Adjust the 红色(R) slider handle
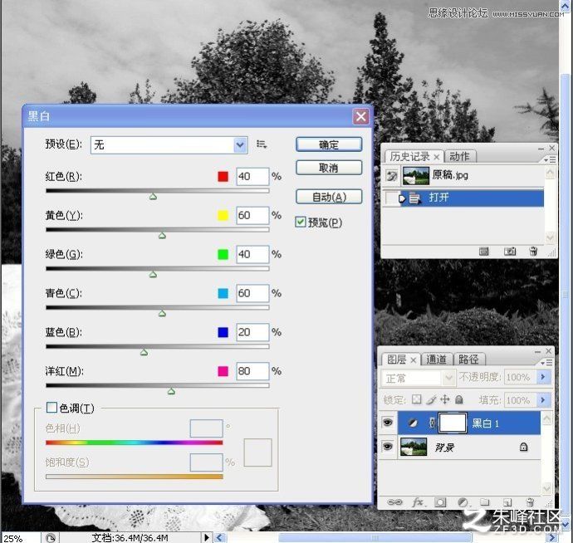The image size is (573, 543). click(x=153, y=197)
